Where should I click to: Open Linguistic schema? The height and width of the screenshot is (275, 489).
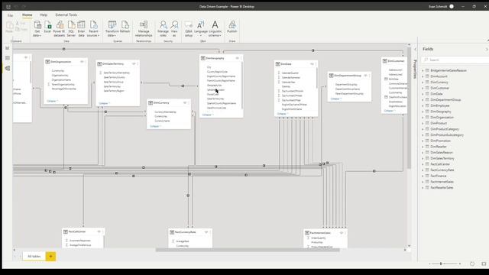tap(215, 29)
